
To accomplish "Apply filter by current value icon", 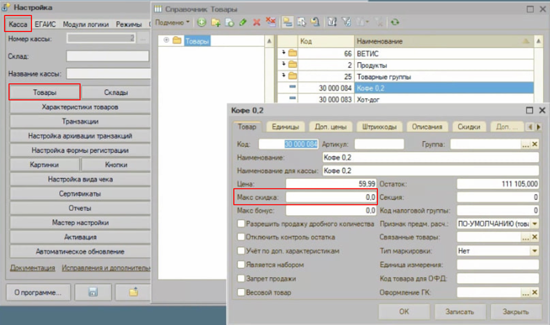I will (346, 23).
